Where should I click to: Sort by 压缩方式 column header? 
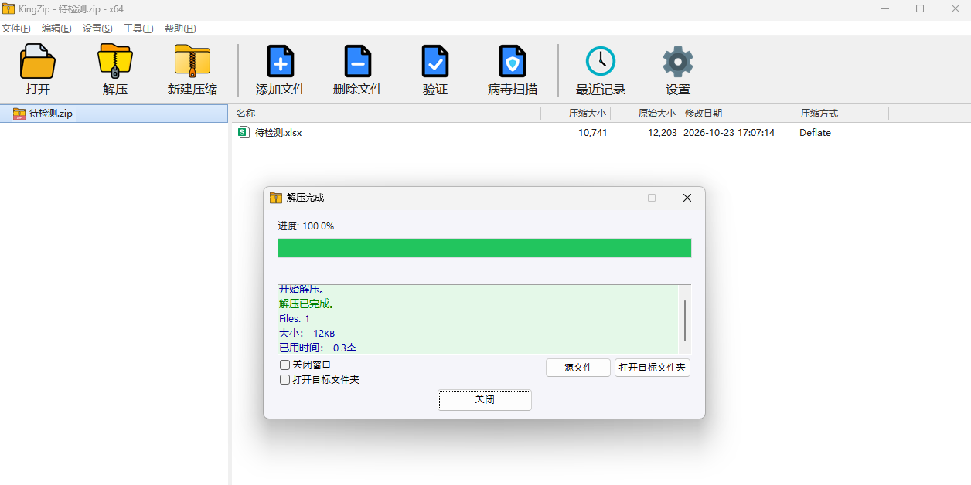(x=842, y=114)
